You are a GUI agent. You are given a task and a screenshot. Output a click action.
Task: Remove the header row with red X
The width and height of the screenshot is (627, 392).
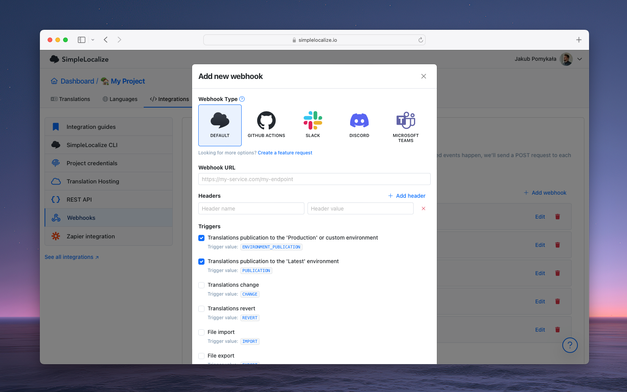[423, 209]
